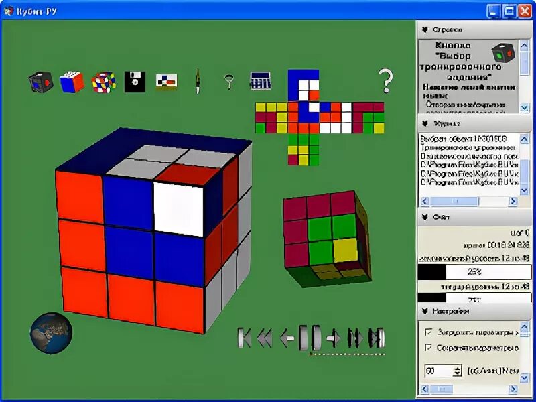Click left arrow of Настройки horizontal scrollbar

[425, 389]
